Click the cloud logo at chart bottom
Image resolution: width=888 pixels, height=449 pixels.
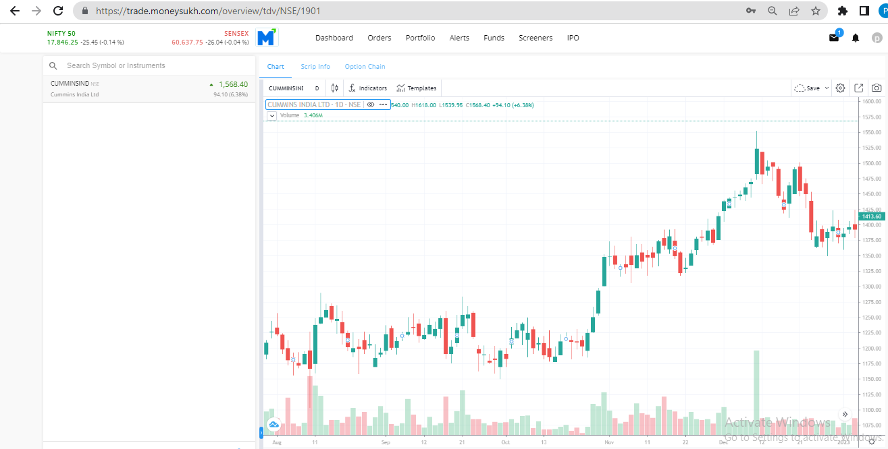pos(273,424)
